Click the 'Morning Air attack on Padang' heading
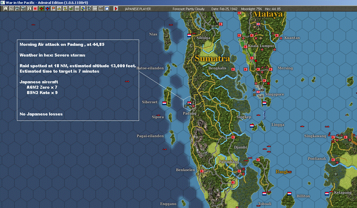Screen dimensions: 357x208 pyautogui.click(x=62, y=44)
